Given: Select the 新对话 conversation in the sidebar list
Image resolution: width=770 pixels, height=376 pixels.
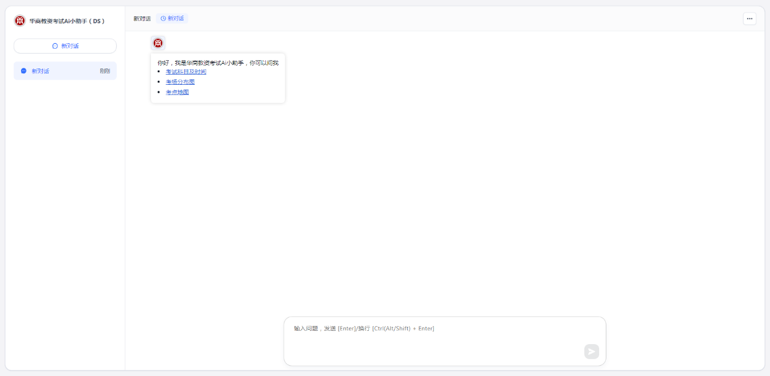Looking at the screenshot, I should tap(54, 71).
